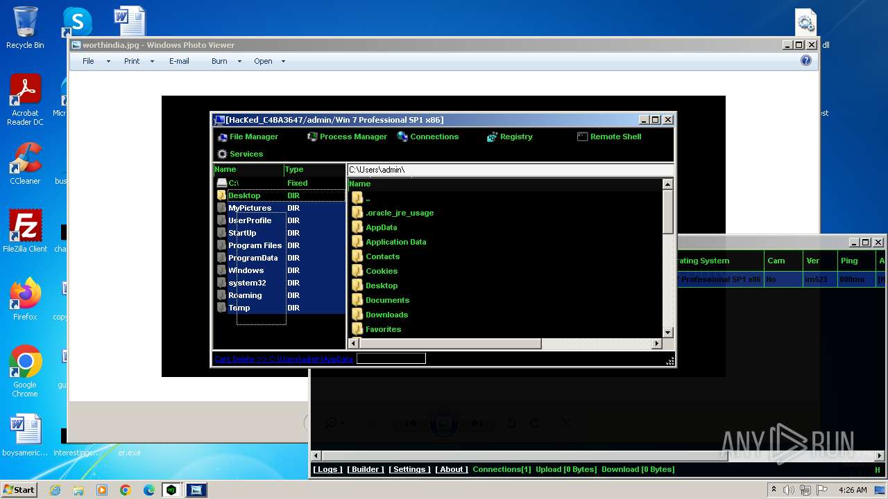
Task: Click Internet Explorer in taskbar
Action: (55, 490)
